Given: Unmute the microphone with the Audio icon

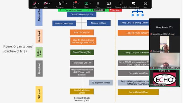Looking at the screenshot, I should (34, 4).
